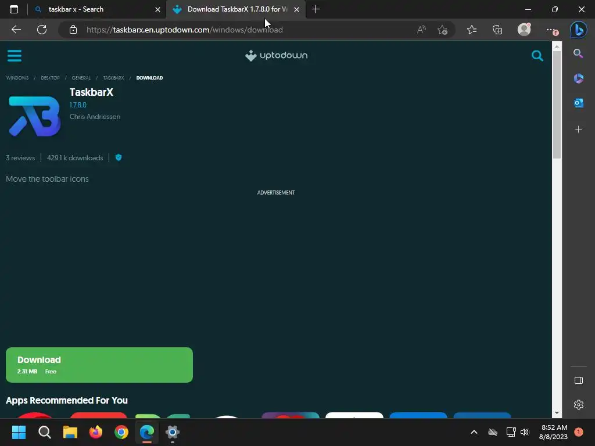Add this page to favorites star
The image size is (595, 446).
[x=442, y=30]
